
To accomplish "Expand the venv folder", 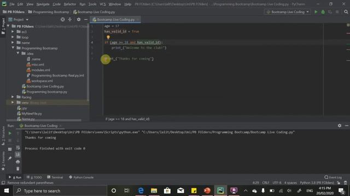I will [13, 102].
